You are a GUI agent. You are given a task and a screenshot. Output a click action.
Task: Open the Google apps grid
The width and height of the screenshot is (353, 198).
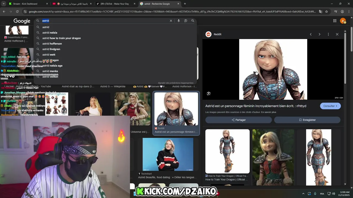[335, 21]
